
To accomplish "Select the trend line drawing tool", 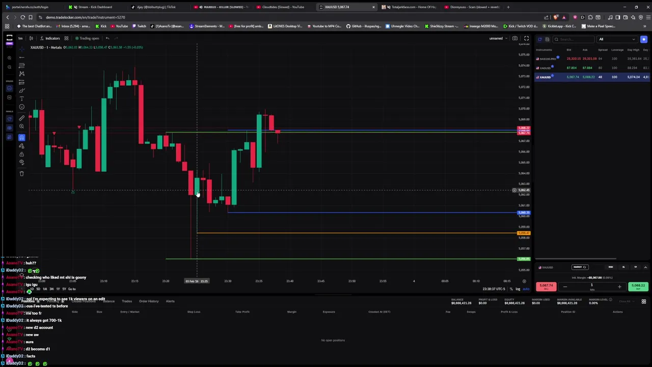I will coord(21,57).
